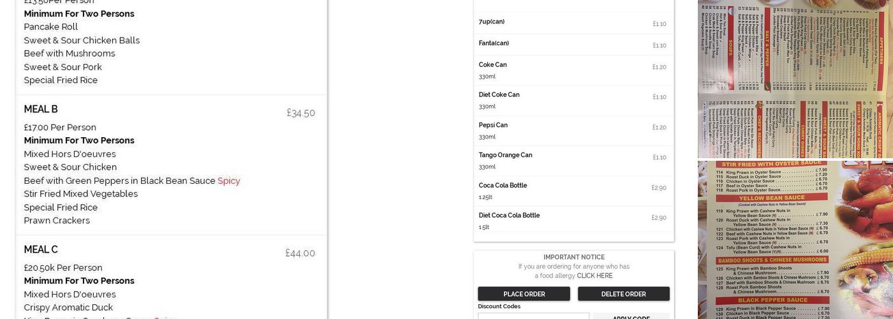Focus the Discount Codes input field
Image resolution: width=893 pixels, height=319 pixels.
[533, 316]
